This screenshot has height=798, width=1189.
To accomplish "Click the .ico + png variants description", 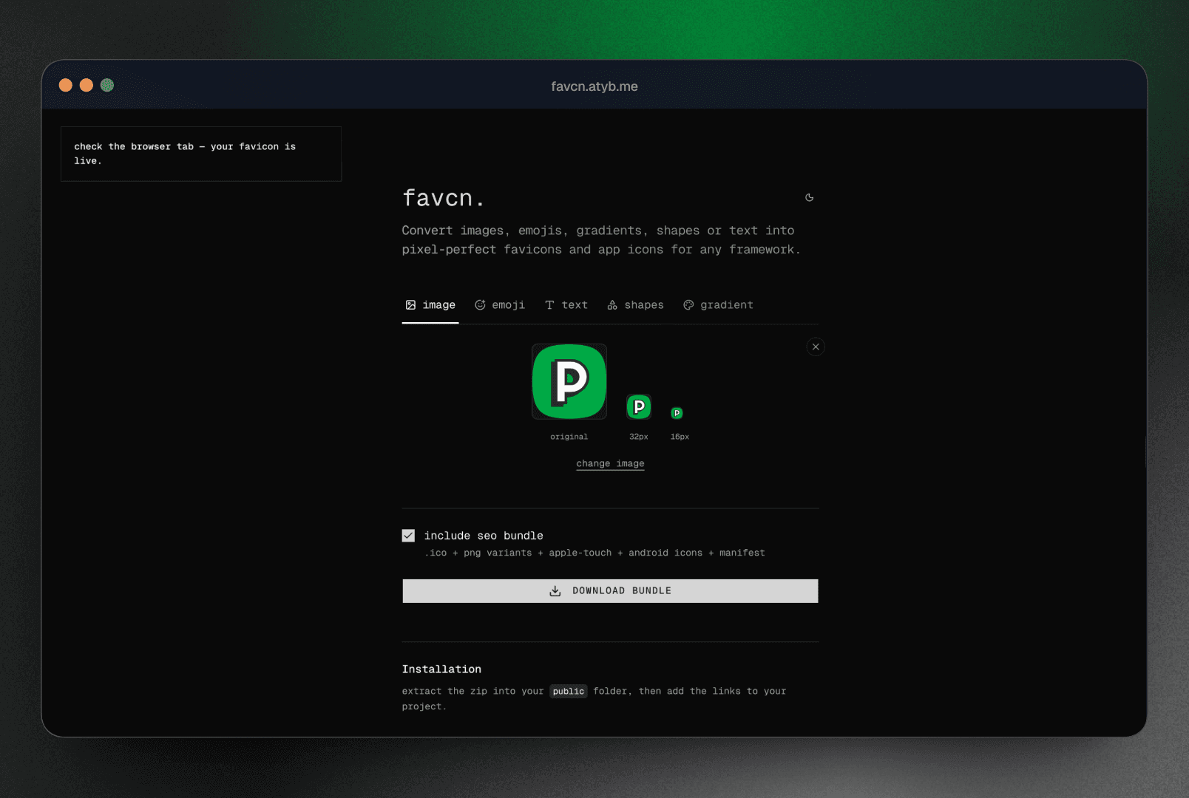I will [x=594, y=553].
